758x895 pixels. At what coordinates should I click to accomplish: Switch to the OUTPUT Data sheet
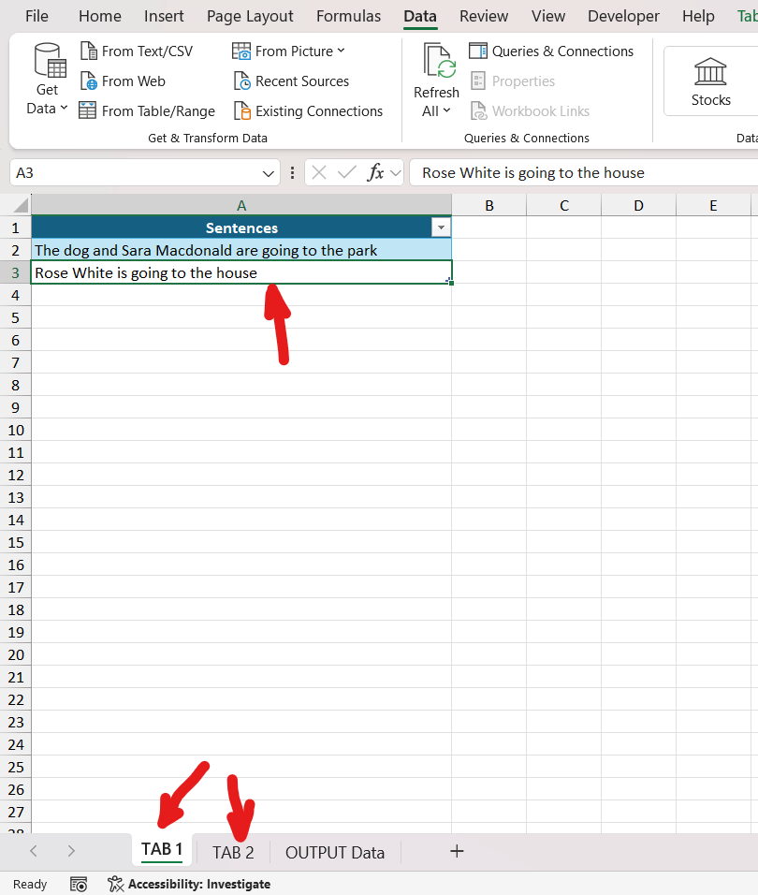[x=335, y=852]
